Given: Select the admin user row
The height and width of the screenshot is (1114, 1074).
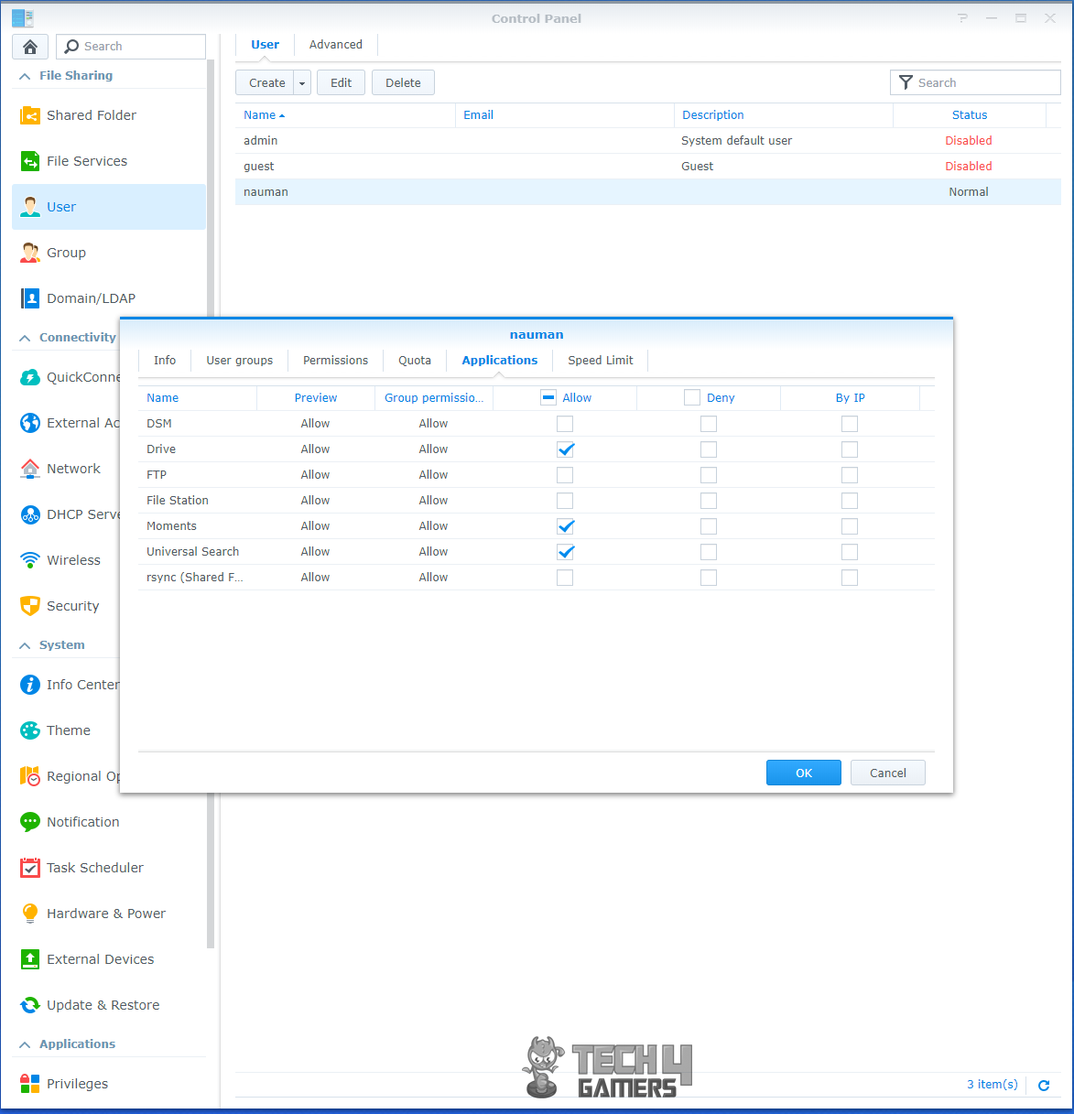Looking at the screenshot, I should coord(648,141).
